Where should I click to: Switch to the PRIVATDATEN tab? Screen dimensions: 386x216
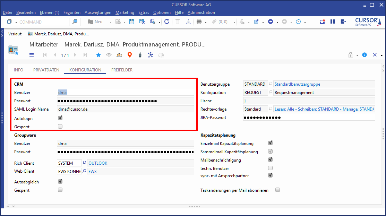46,70
